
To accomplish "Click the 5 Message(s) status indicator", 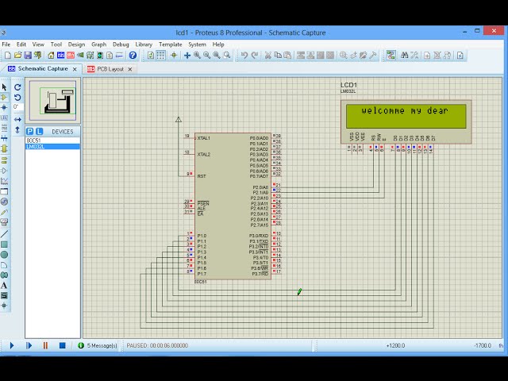I will click(x=98, y=346).
